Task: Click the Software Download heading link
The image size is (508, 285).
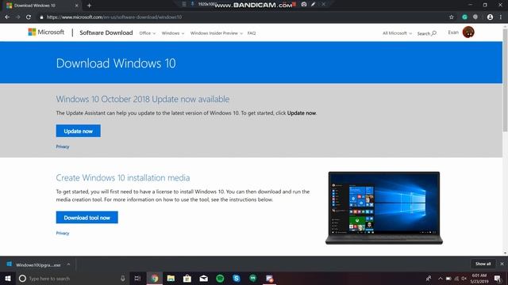Action: 106,32
